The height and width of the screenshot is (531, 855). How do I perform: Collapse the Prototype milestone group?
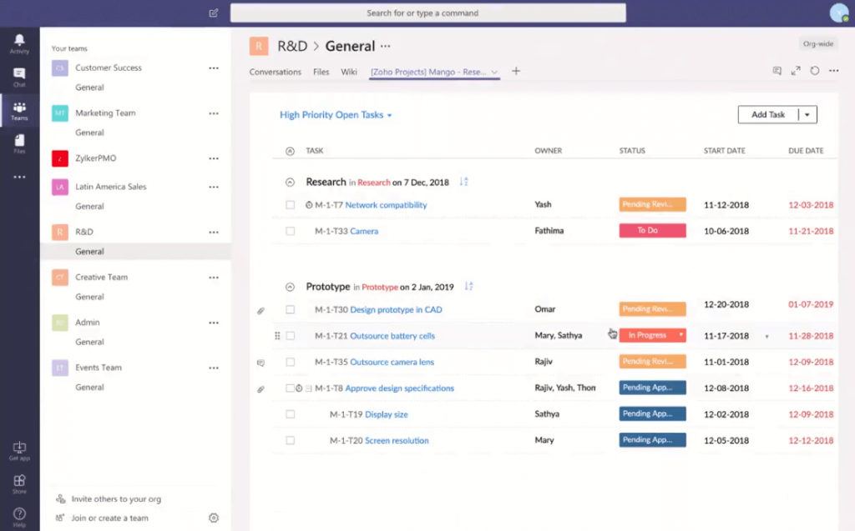tap(290, 287)
